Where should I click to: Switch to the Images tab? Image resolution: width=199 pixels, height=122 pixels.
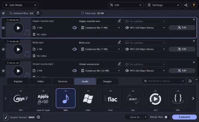(x=107, y=81)
